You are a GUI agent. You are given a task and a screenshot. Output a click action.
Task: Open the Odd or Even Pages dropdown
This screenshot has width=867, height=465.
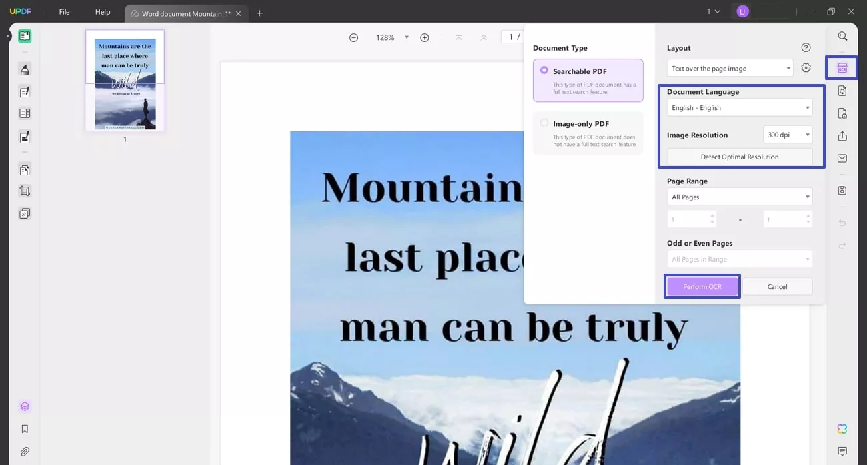pyautogui.click(x=740, y=259)
